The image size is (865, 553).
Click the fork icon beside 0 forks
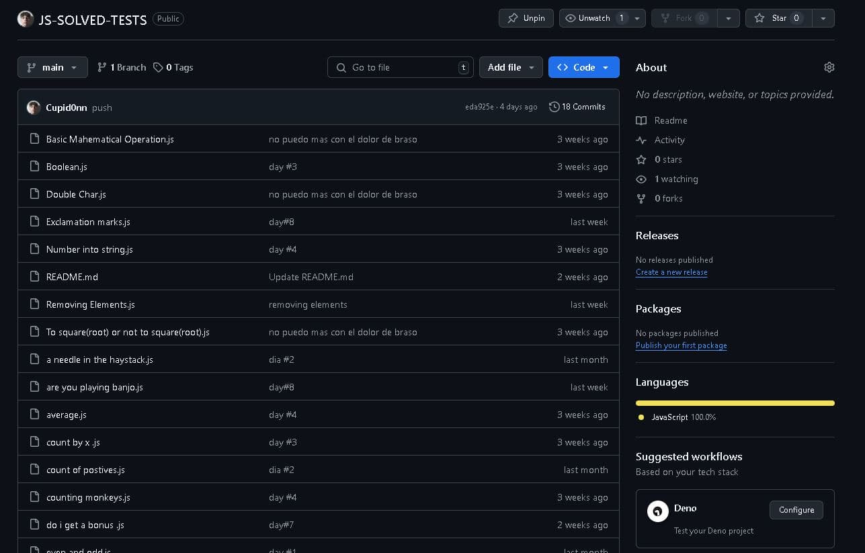(641, 198)
